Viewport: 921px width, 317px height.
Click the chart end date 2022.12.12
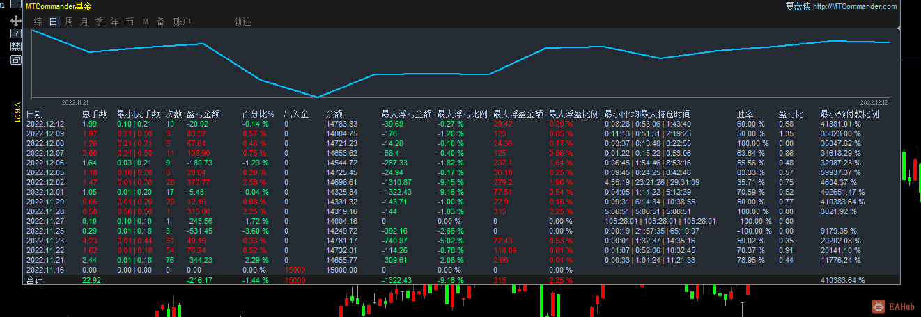(874, 101)
